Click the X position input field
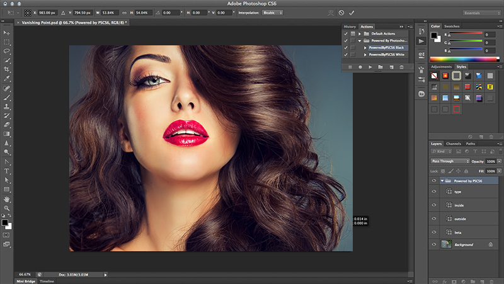Viewport: 504px width, 284px height. (47, 13)
